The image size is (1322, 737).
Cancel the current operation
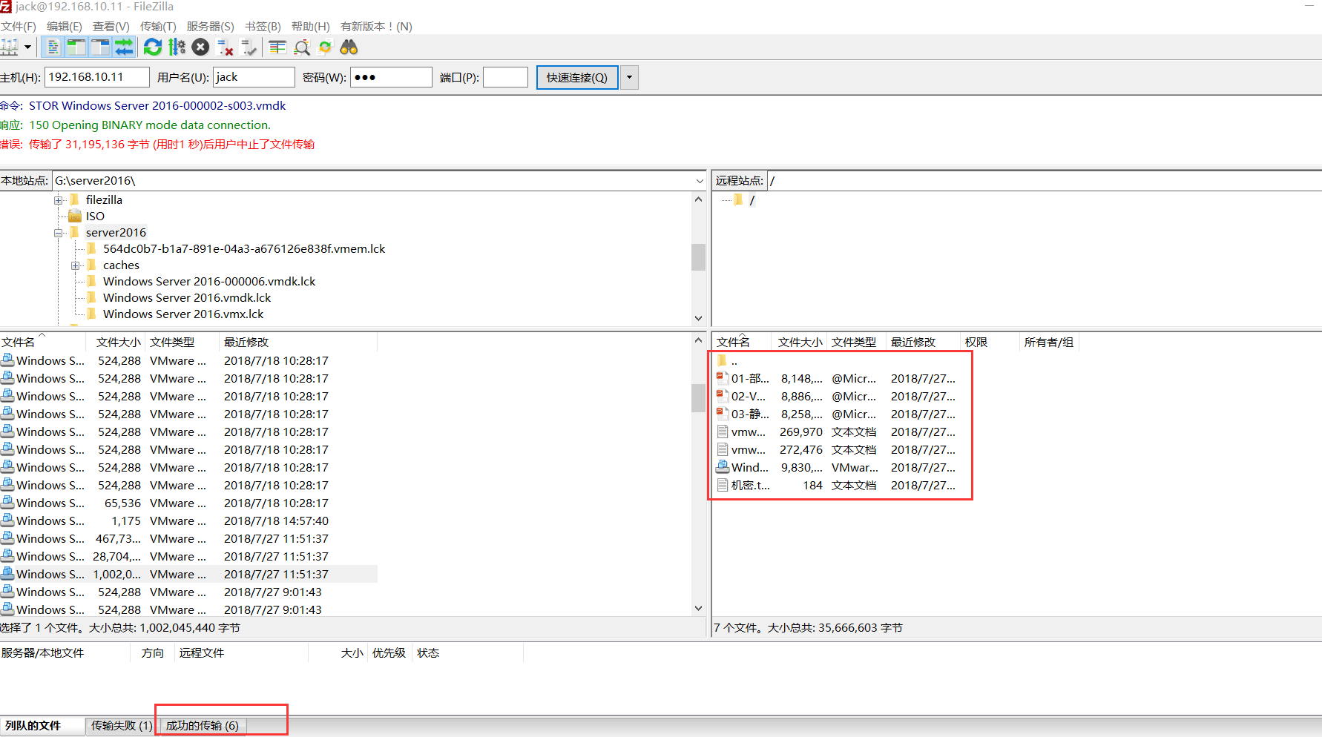(x=200, y=47)
